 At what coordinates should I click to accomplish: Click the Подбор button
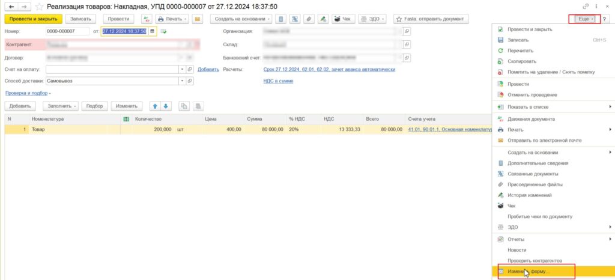94,106
